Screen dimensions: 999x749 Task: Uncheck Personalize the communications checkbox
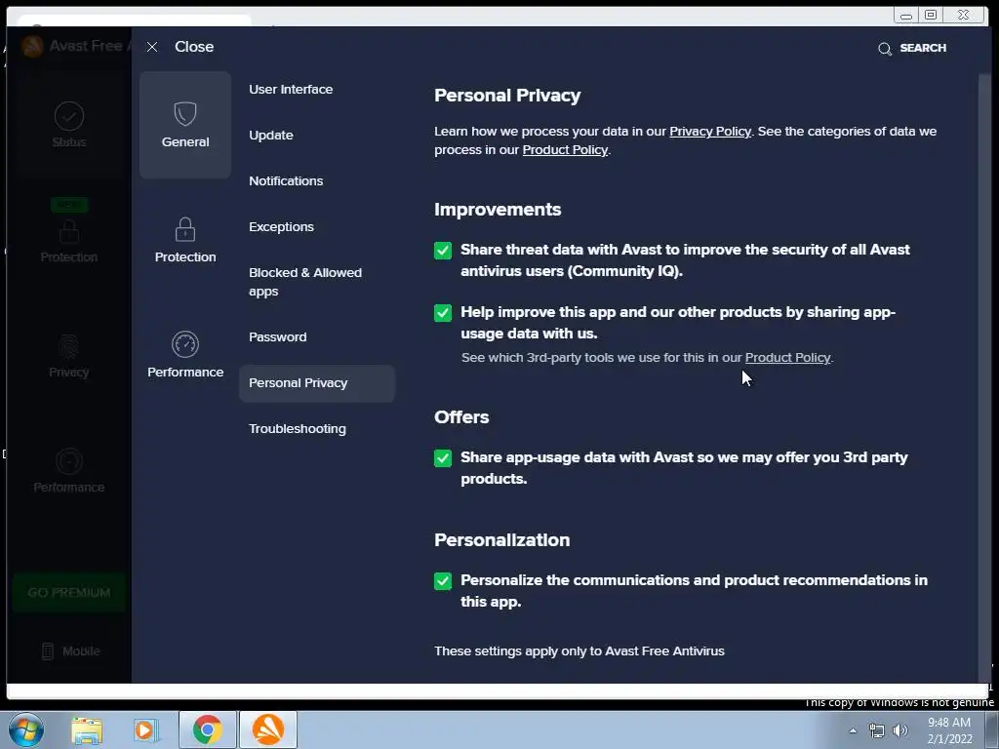point(443,581)
